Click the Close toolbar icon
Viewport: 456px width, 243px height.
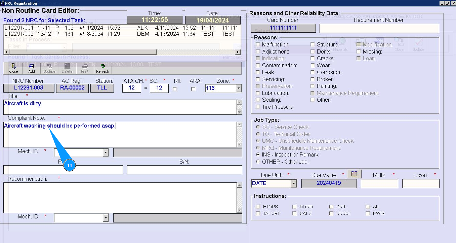tap(14, 68)
